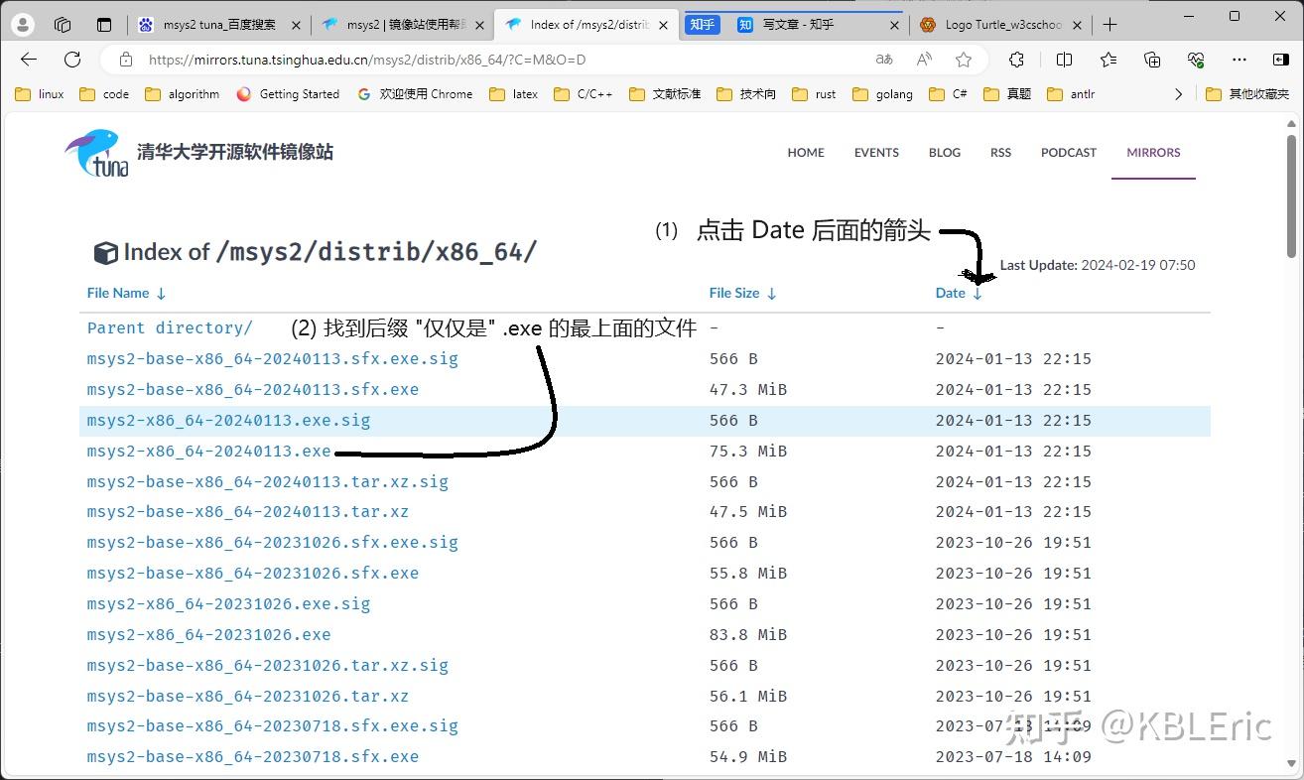This screenshot has width=1304, height=780.
Task: View site information via the lock icon
Action: (x=125, y=59)
